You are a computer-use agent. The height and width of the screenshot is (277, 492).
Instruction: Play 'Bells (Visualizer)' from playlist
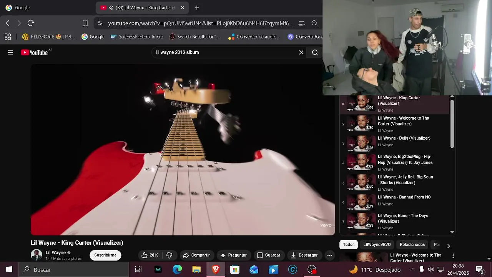point(394,144)
